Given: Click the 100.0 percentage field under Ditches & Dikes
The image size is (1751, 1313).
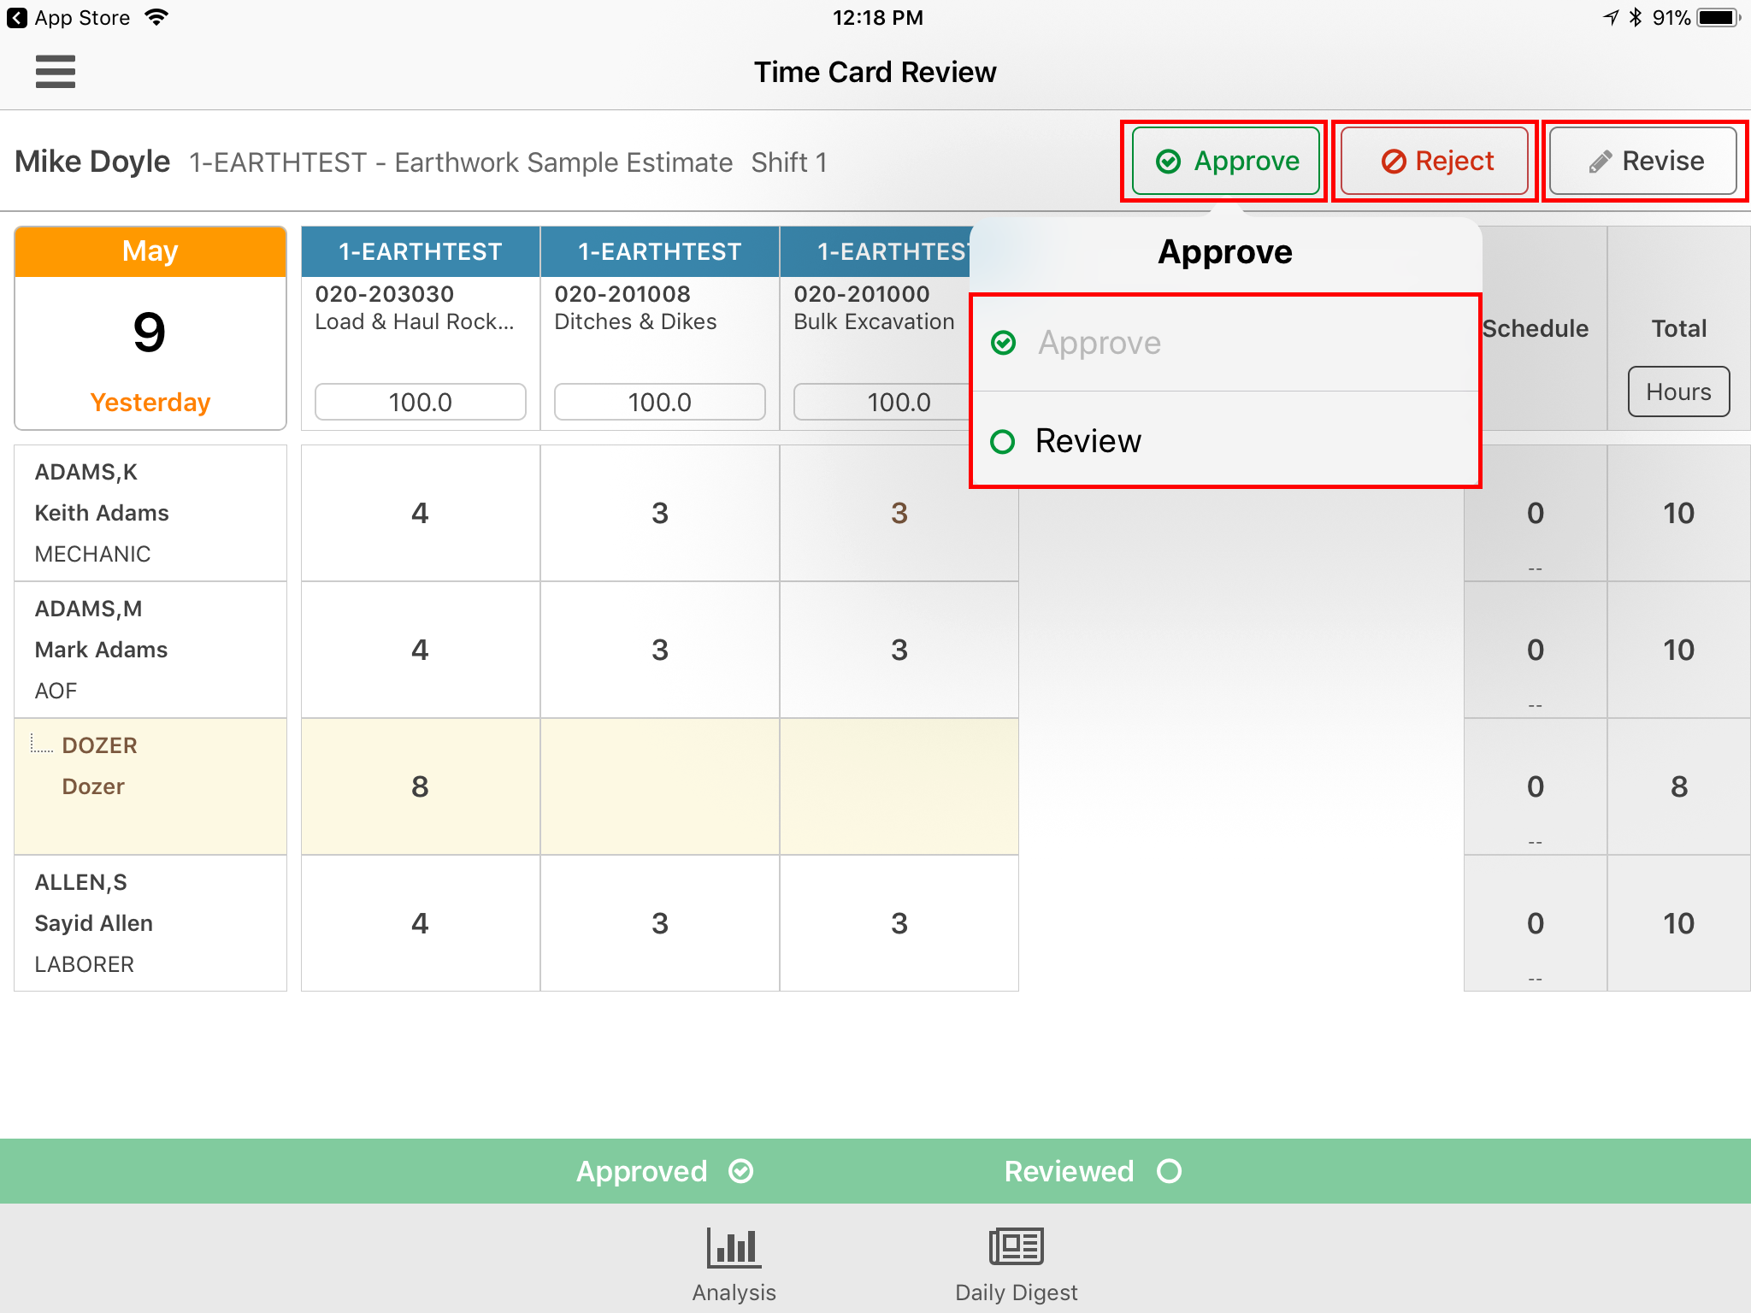Looking at the screenshot, I should point(659,401).
